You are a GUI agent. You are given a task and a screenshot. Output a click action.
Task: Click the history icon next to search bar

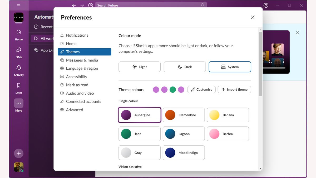point(91,5)
